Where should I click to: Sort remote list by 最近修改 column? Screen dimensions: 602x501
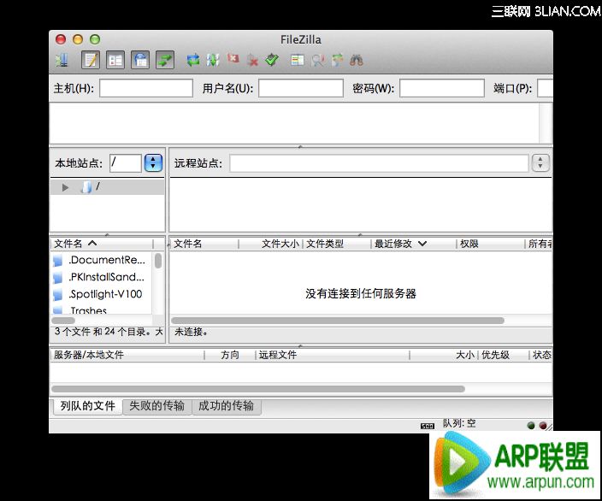414,244
